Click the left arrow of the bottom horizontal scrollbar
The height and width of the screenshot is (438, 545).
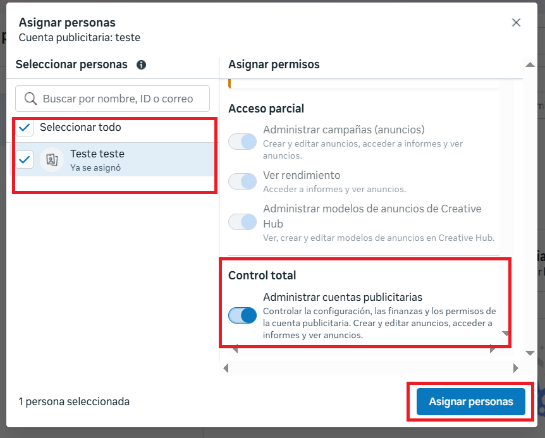226,368
